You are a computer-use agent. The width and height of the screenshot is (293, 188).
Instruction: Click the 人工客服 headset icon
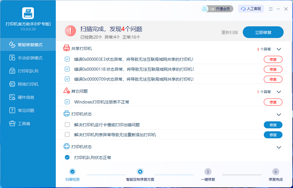(x=243, y=9)
